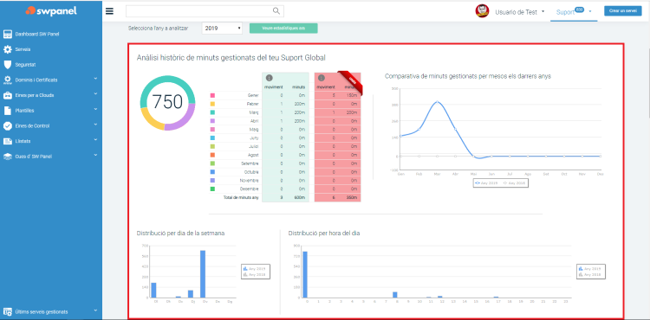Click the Gener pink color swatch
The height and width of the screenshot is (320, 650).
point(212,95)
